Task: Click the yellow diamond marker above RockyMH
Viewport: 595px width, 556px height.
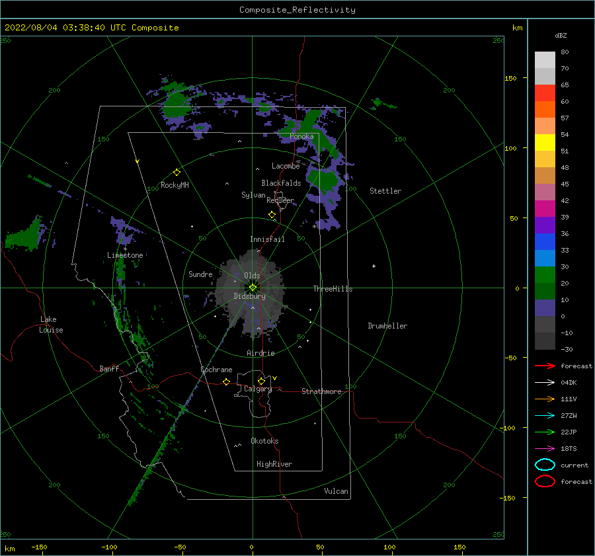Action: pyautogui.click(x=177, y=173)
